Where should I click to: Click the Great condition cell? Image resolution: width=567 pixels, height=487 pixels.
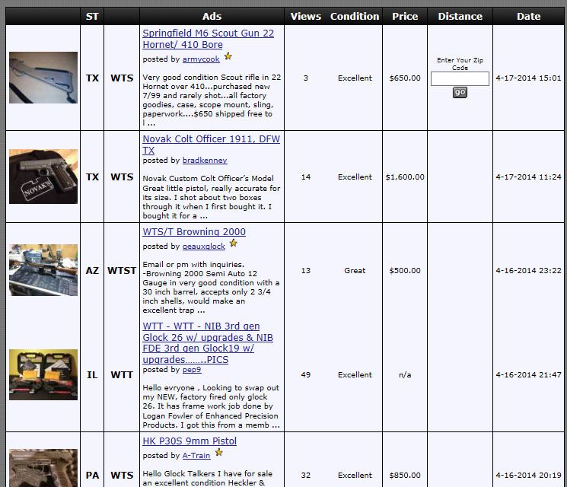[355, 270]
